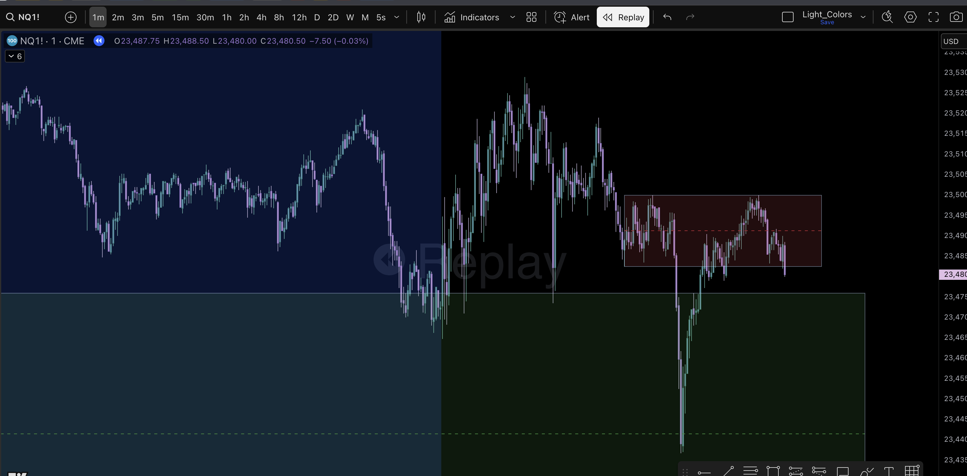This screenshot has height=476, width=967.
Task: Switch to the 3m timeframe
Action: [138, 17]
